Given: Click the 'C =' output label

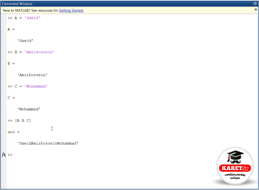Looking at the screenshot, I should click(11, 98).
